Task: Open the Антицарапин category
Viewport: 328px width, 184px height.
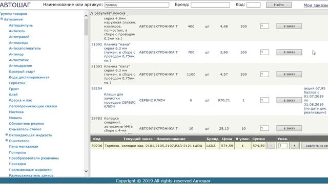Action: [x=20, y=66]
